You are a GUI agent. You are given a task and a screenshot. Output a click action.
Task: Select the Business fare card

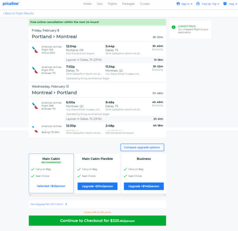click(x=144, y=173)
